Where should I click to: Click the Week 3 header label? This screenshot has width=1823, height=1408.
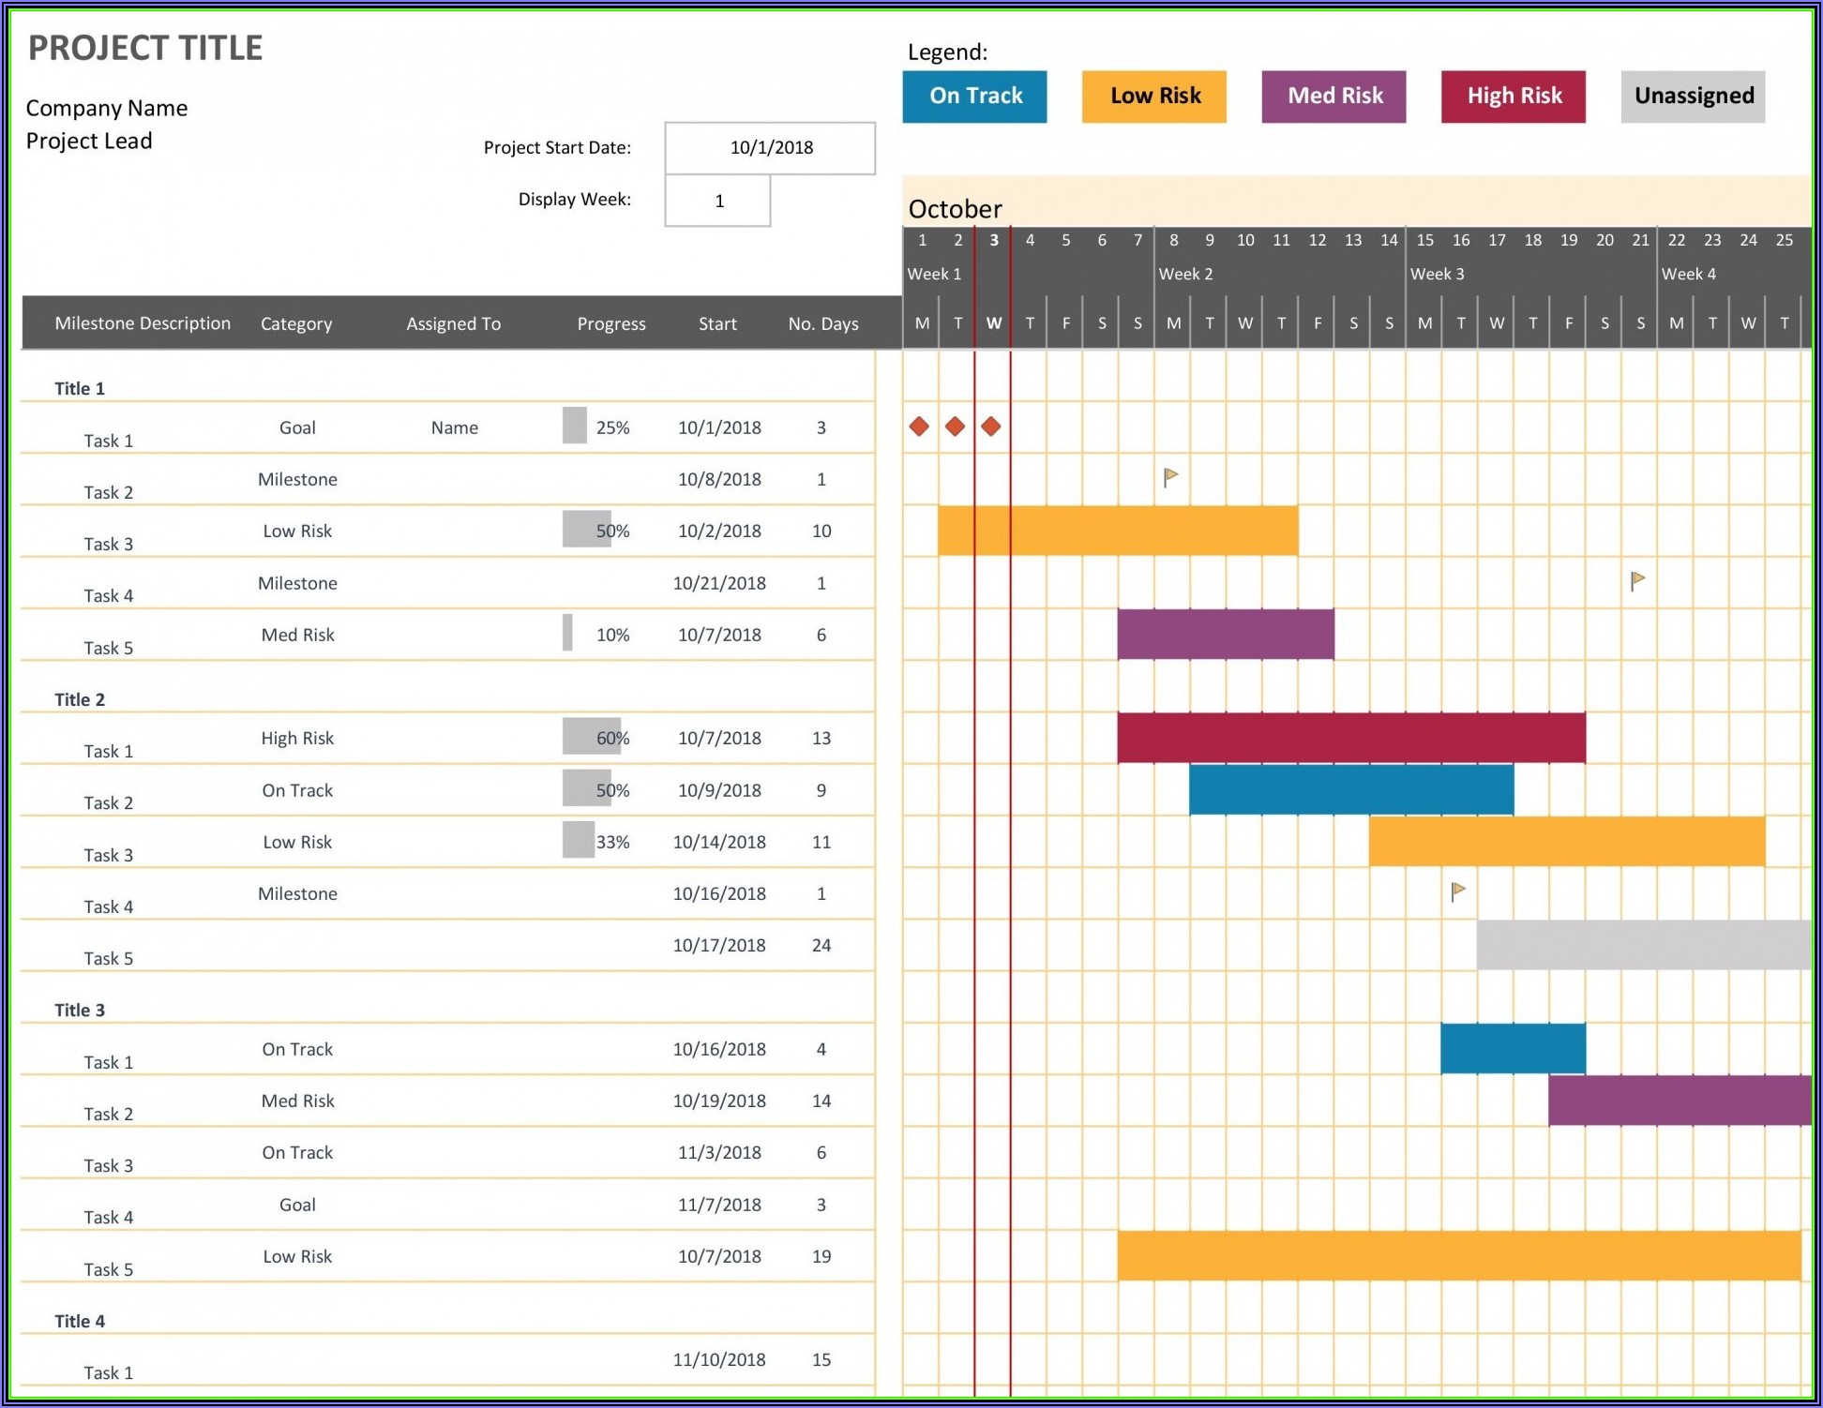pyautogui.click(x=1437, y=274)
